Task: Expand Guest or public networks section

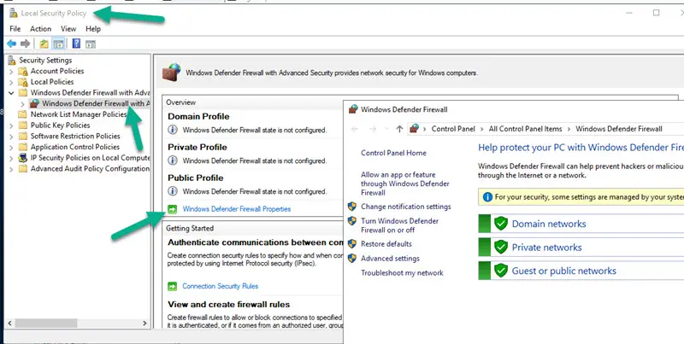Action: 581,271
